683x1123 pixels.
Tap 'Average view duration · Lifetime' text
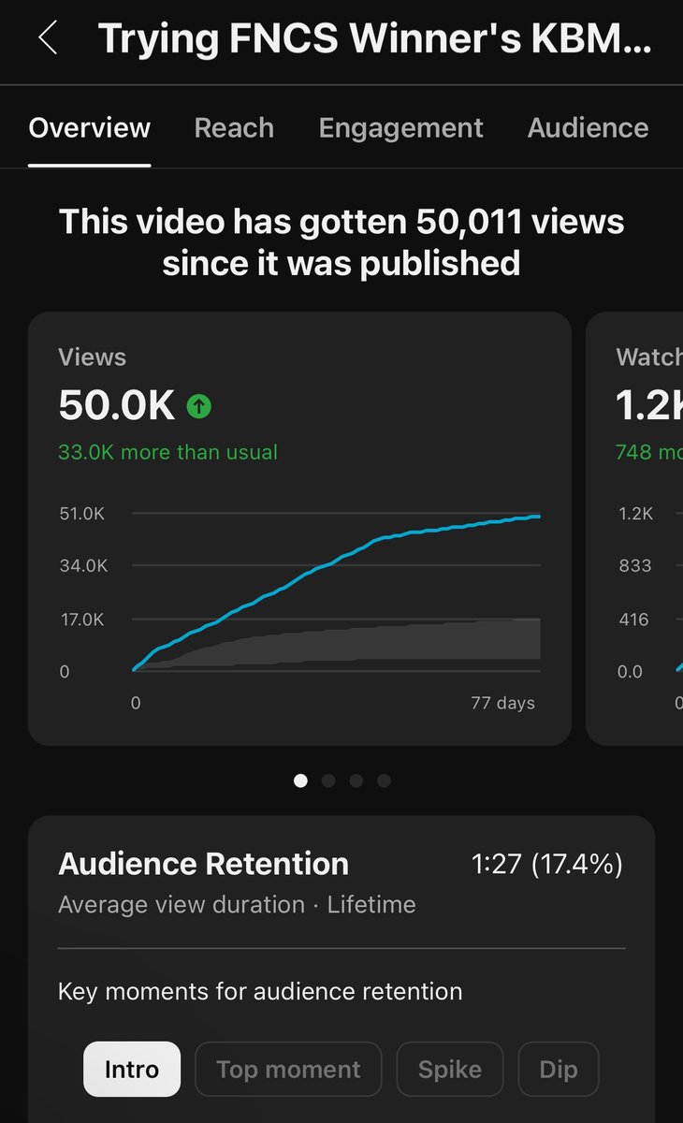point(237,905)
